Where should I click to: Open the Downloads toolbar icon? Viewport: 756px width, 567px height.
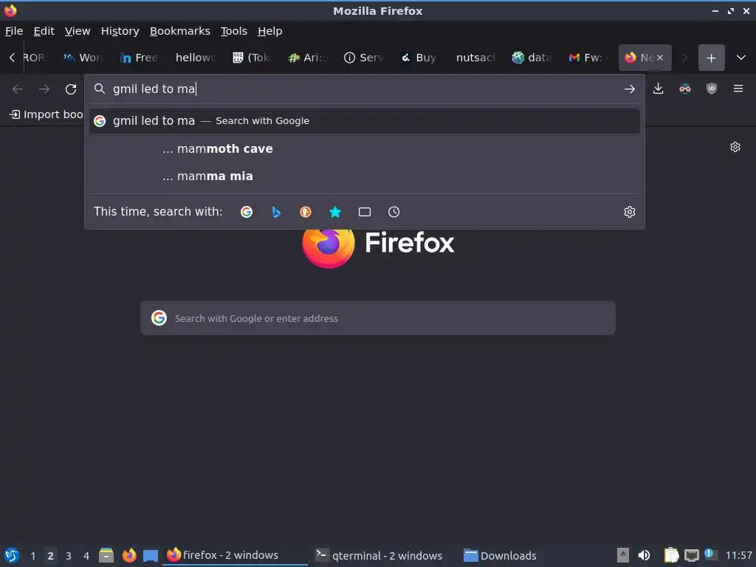point(658,89)
